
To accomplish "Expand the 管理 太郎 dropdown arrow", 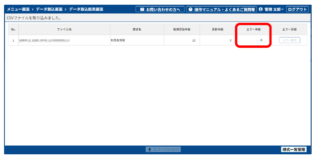I will 283,9.
